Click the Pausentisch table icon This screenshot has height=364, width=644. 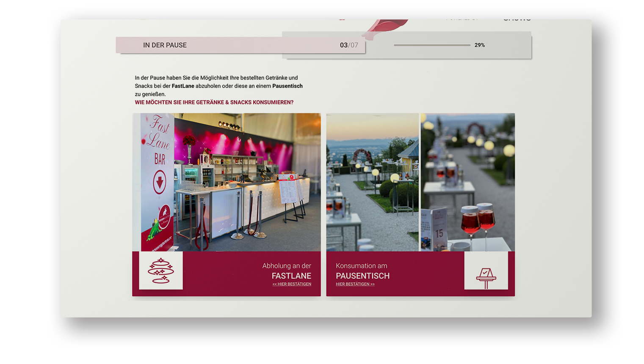[x=486, y=271]
